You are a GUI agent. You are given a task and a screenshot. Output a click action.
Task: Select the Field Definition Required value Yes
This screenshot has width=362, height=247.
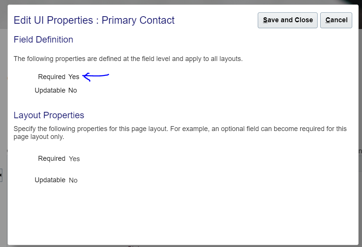[74, 77]
